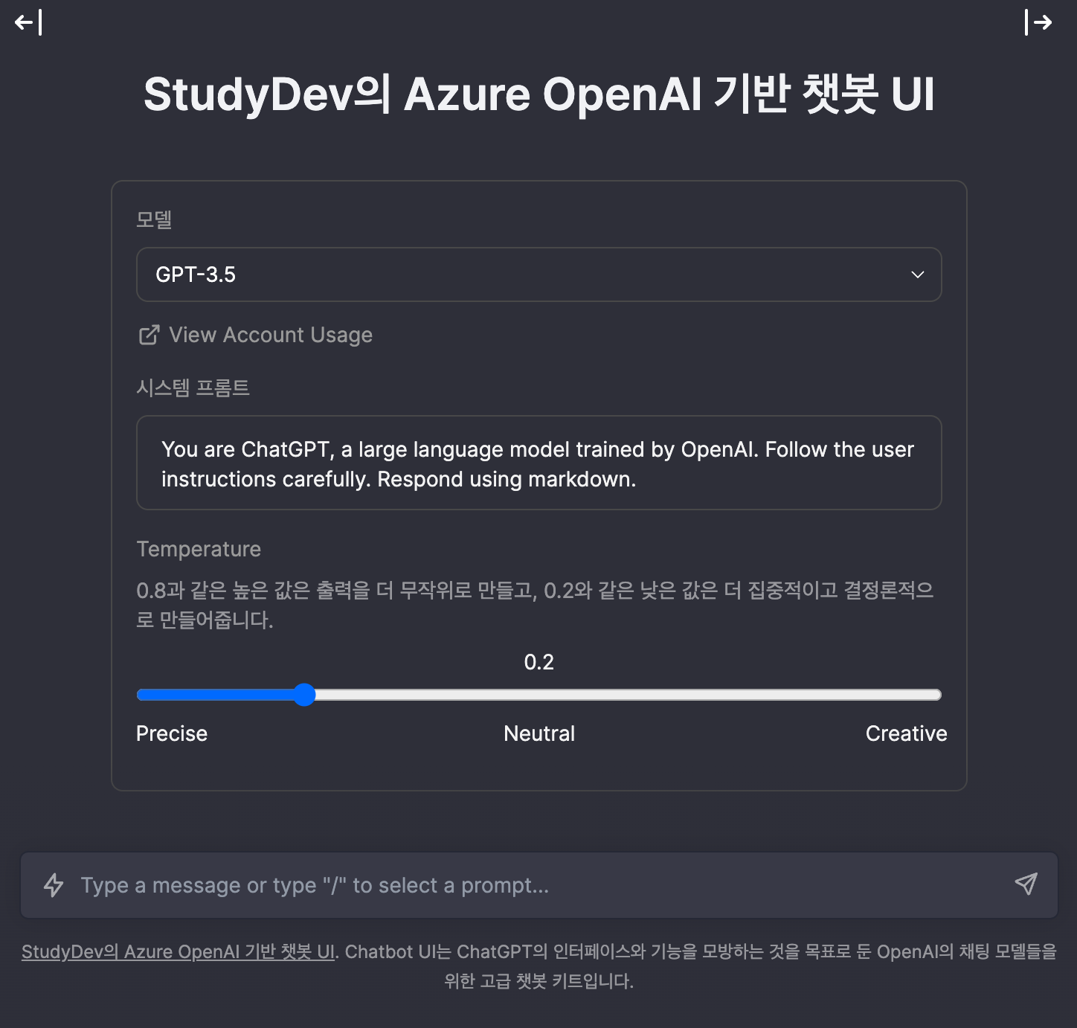Click the 0.2 temperature value
1077x1028 pixels.
pos(539,662)
